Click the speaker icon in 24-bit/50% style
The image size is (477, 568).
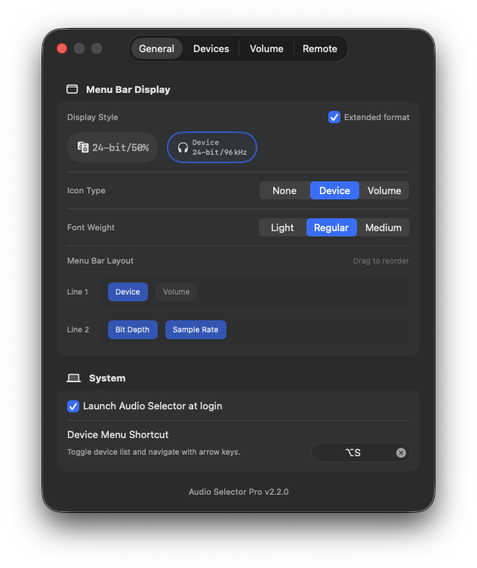click(83, 147)
